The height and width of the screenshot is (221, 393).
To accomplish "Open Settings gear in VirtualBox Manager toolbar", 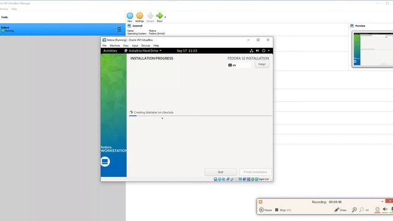I will [139, 16].
